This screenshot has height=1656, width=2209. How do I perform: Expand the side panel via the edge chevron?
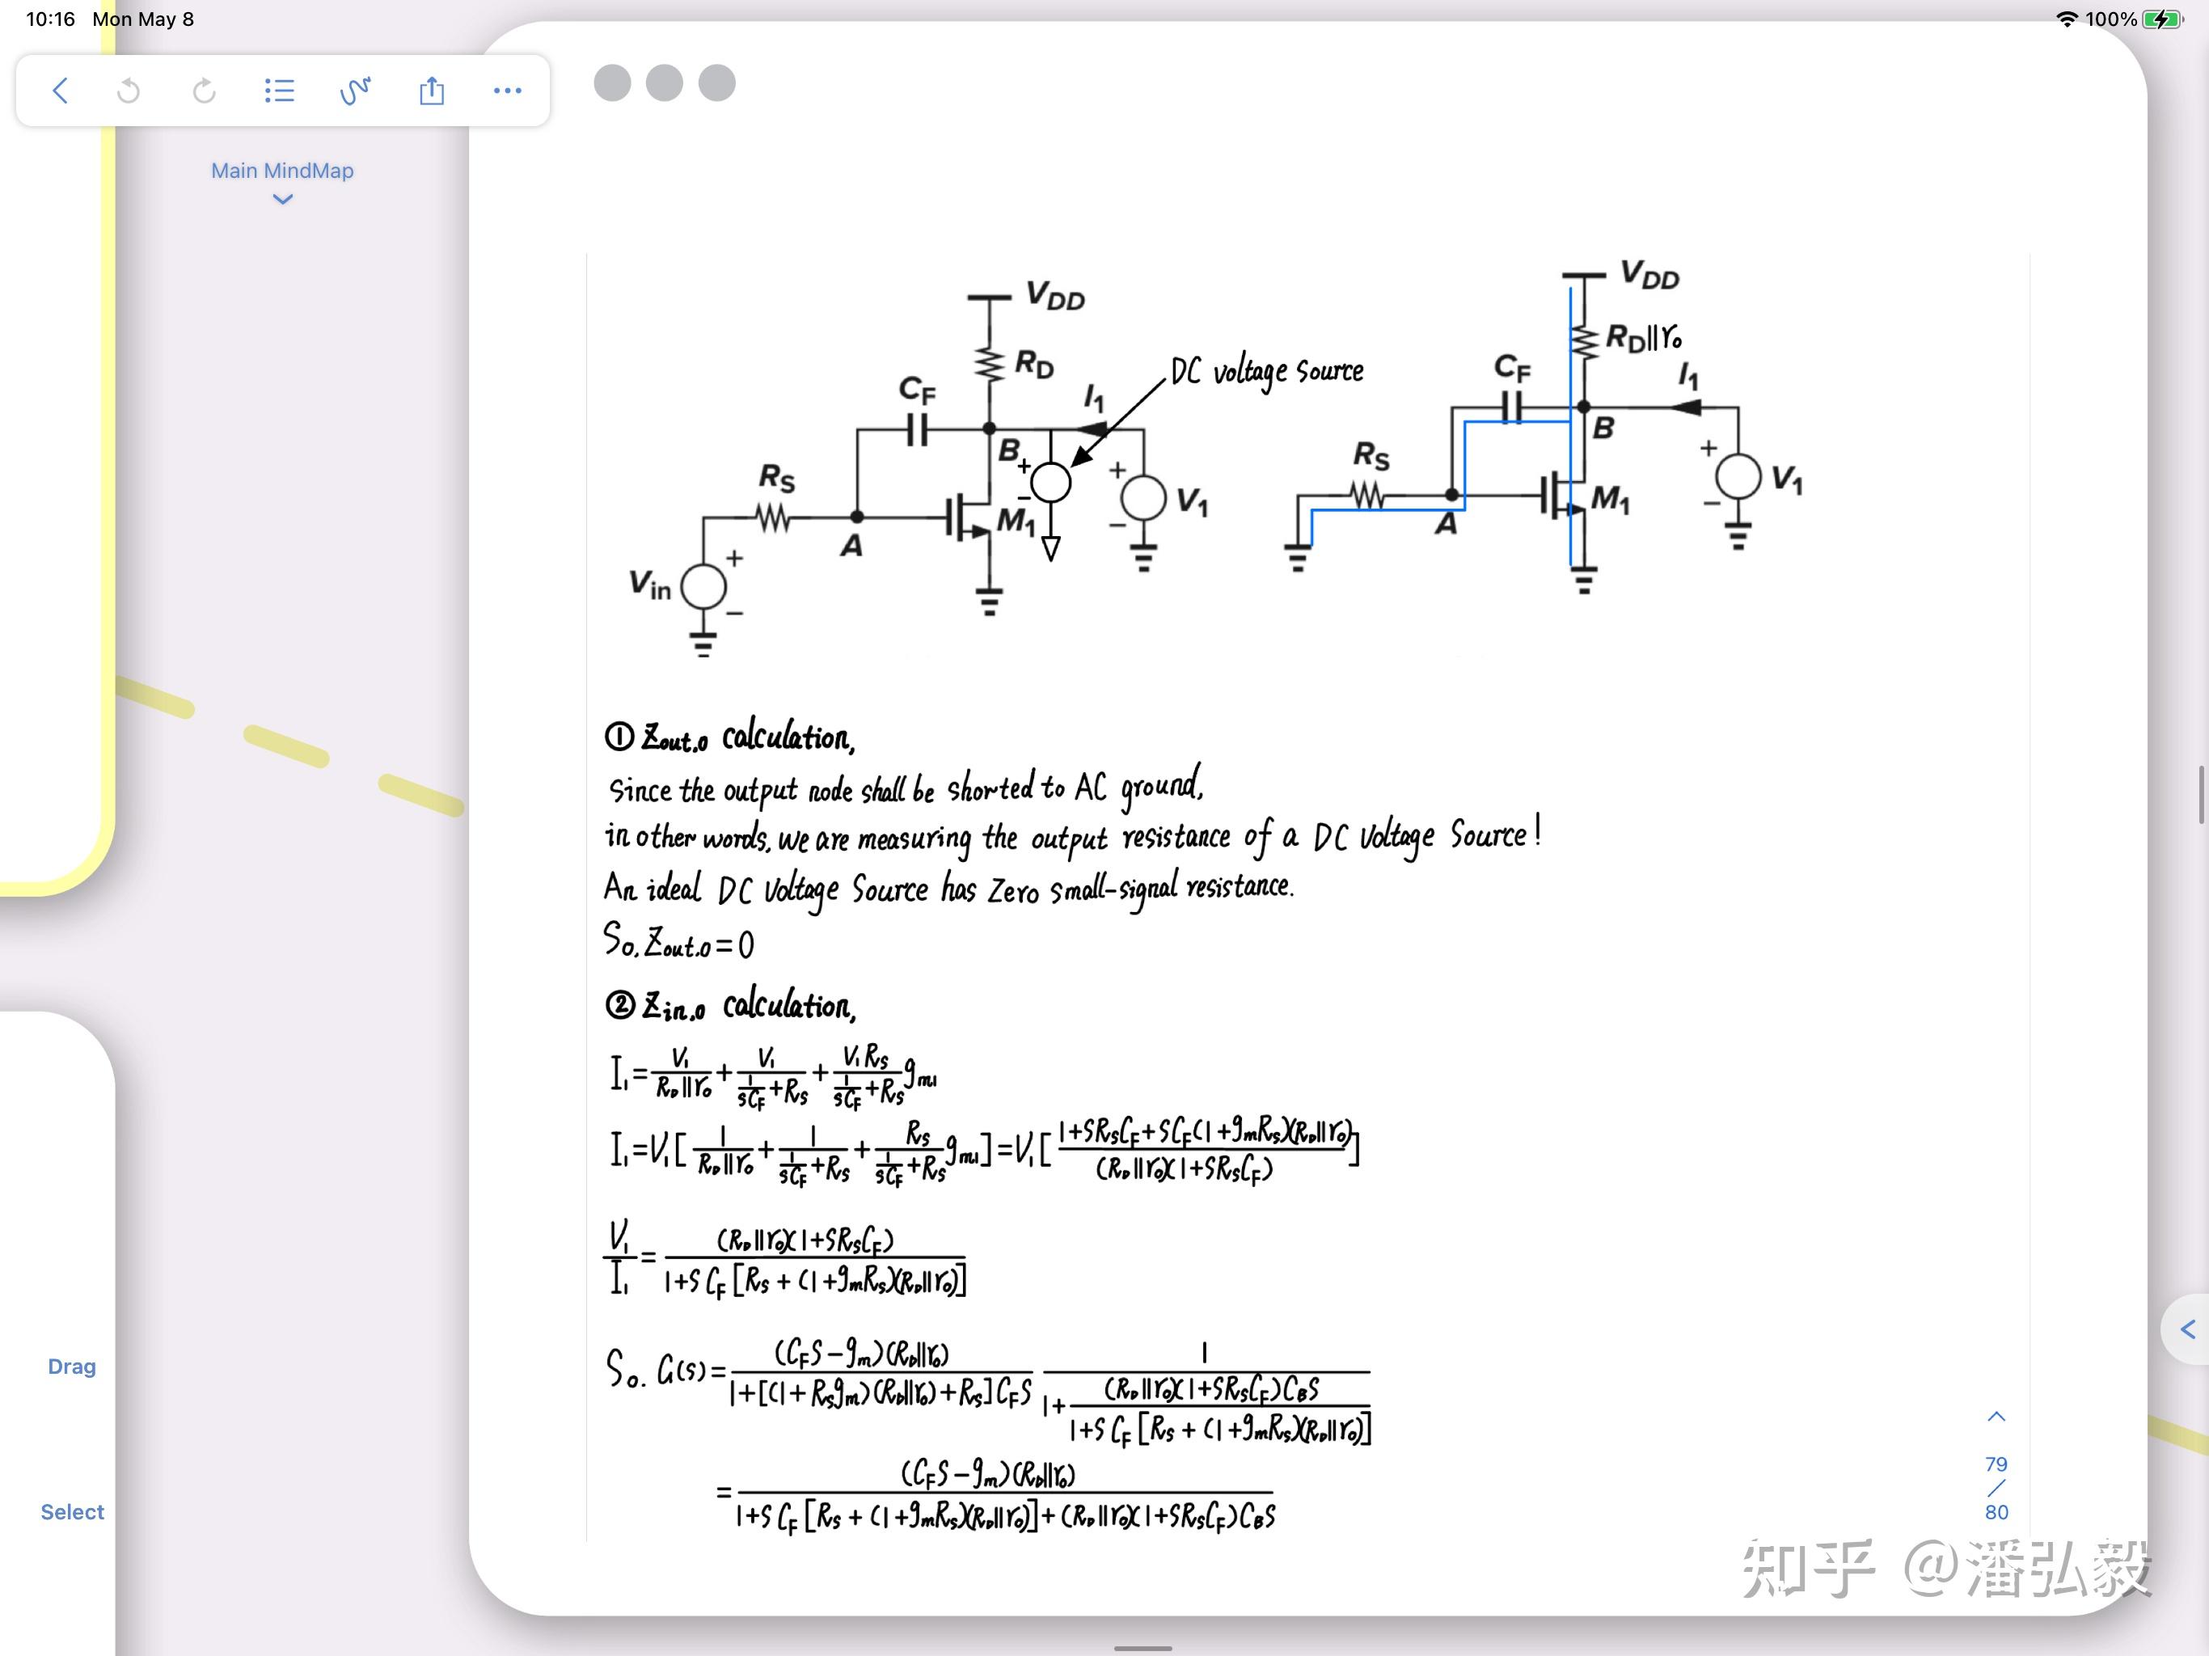pyautogui.click(x=2187, y=1329)
